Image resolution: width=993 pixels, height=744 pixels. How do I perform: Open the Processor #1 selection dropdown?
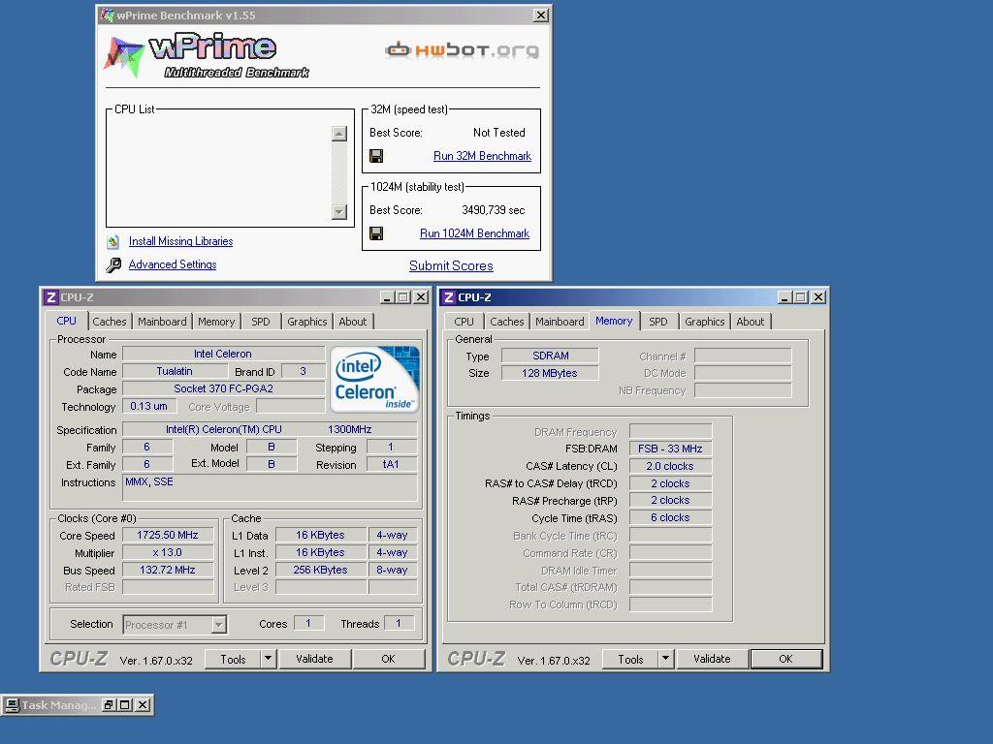pos(218,625)
